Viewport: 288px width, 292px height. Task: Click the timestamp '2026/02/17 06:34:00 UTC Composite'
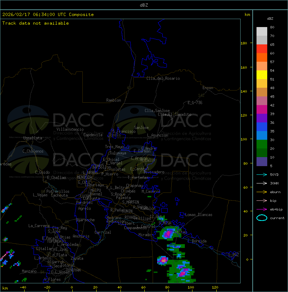coord(48,15)
